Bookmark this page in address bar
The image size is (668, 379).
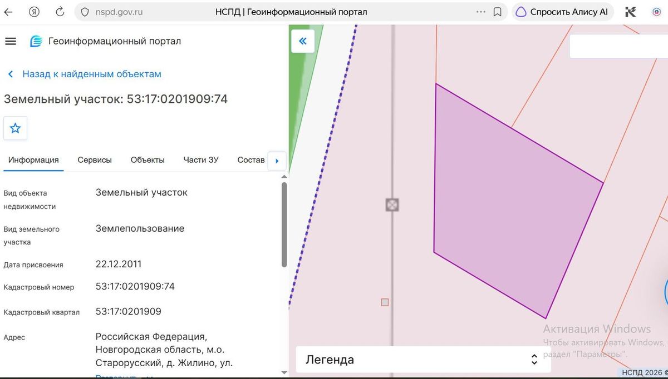(x=498, y=12)
